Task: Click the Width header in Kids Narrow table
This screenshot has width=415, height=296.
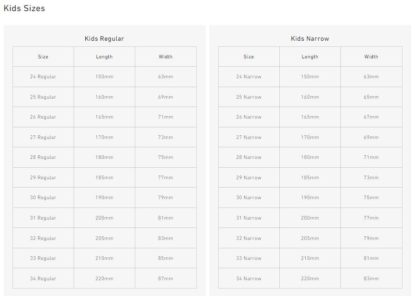Action: click(371, 57)
